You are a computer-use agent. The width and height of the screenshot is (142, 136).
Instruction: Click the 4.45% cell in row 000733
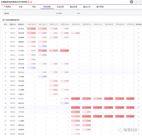tap(64, 64)
